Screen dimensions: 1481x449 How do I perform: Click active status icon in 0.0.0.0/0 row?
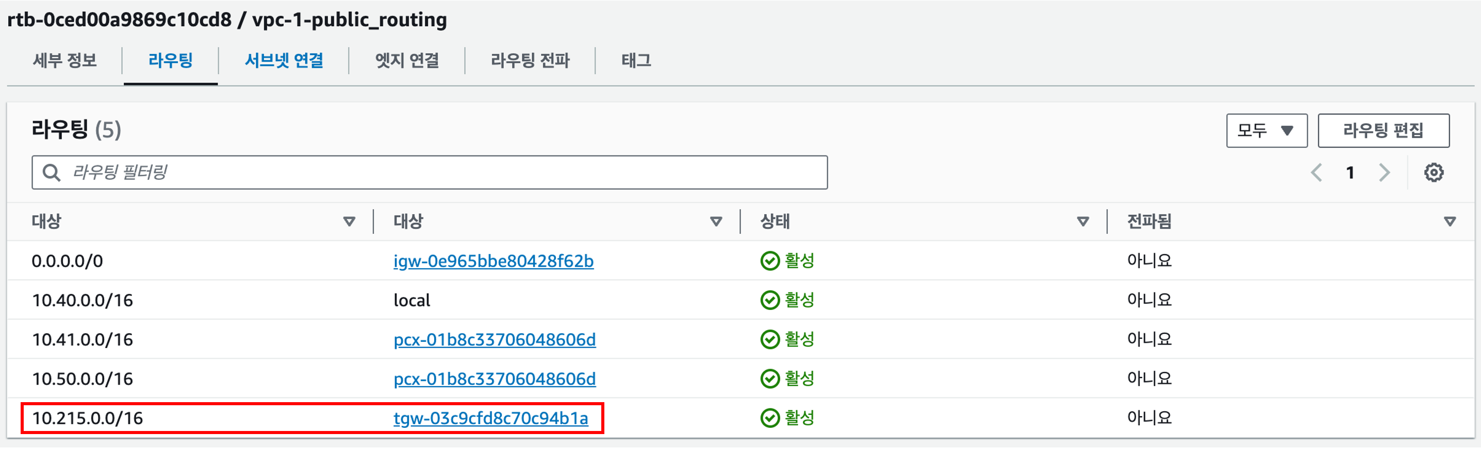coord(770,261)
